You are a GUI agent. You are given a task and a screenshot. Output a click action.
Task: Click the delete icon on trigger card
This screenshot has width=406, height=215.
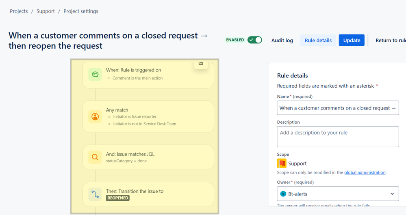click(x=201, y=64)
